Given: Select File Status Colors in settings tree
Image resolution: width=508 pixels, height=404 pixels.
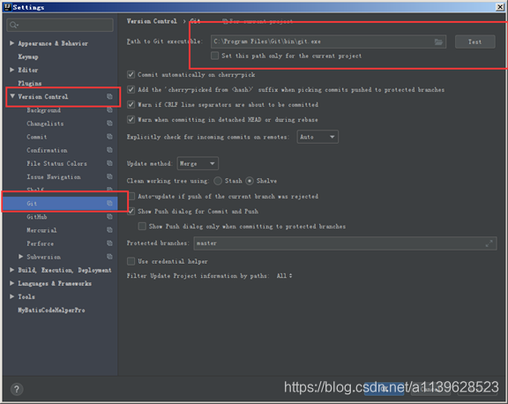Looking at the screenshot, I should pos(57,163).
